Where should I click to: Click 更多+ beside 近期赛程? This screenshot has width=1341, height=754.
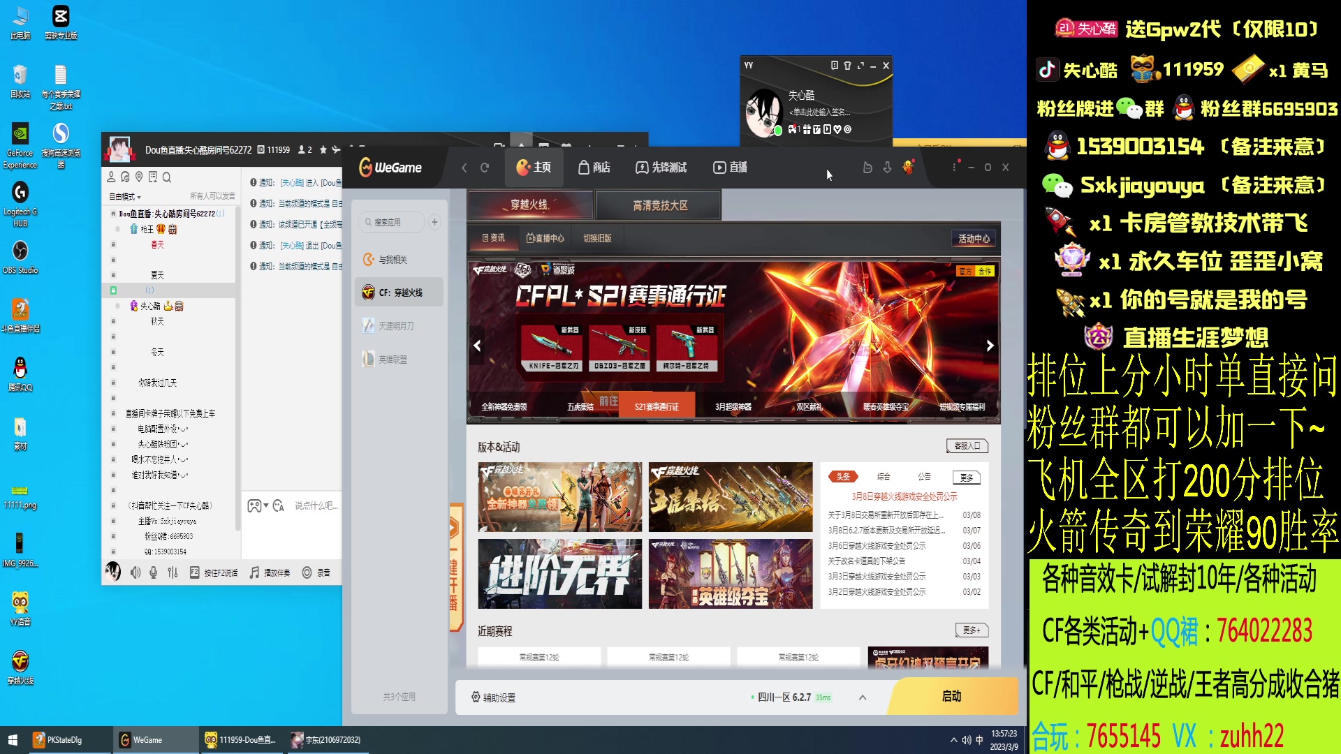[972, 630]
